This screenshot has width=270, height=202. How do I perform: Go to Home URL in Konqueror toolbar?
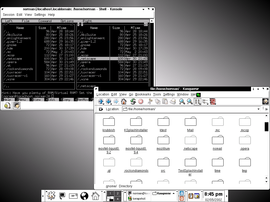[124, 102]
